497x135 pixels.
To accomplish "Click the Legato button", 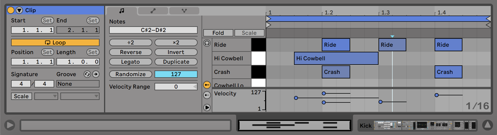I will 131,62.
